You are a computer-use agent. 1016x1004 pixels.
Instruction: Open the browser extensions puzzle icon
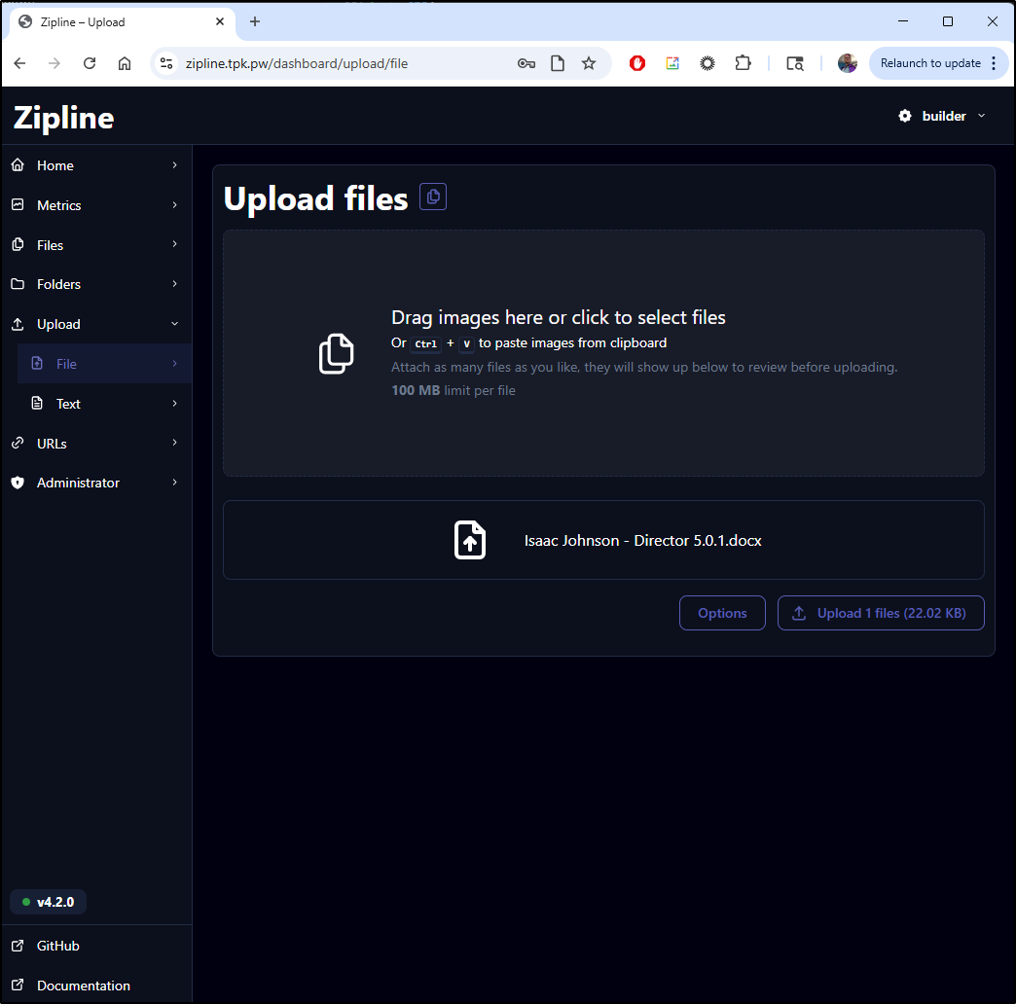coord(743,63)
